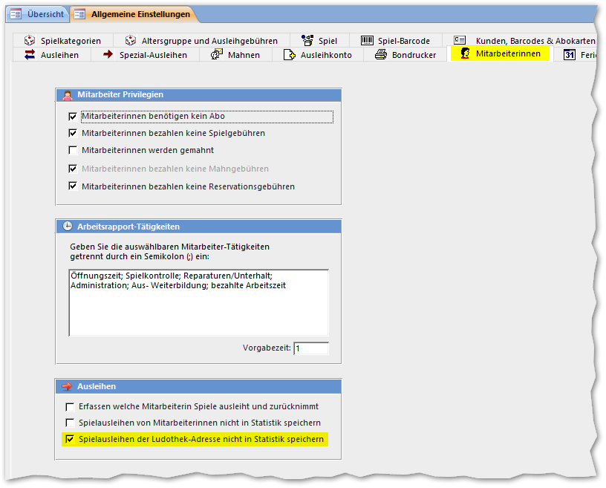This screenshot has width=606, height=488.
Task: Check Spielausleihen von Mitarbeiterinnen nicht in Statistik
Action: pos(70,423)
